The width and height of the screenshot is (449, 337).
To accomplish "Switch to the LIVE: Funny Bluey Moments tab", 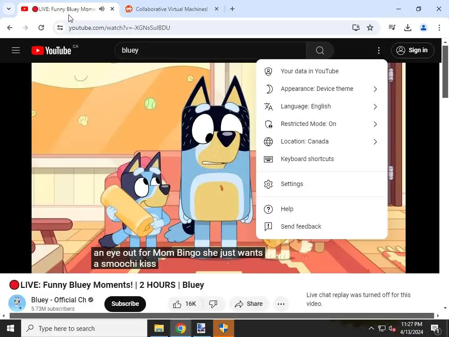I will pos(67,9).
